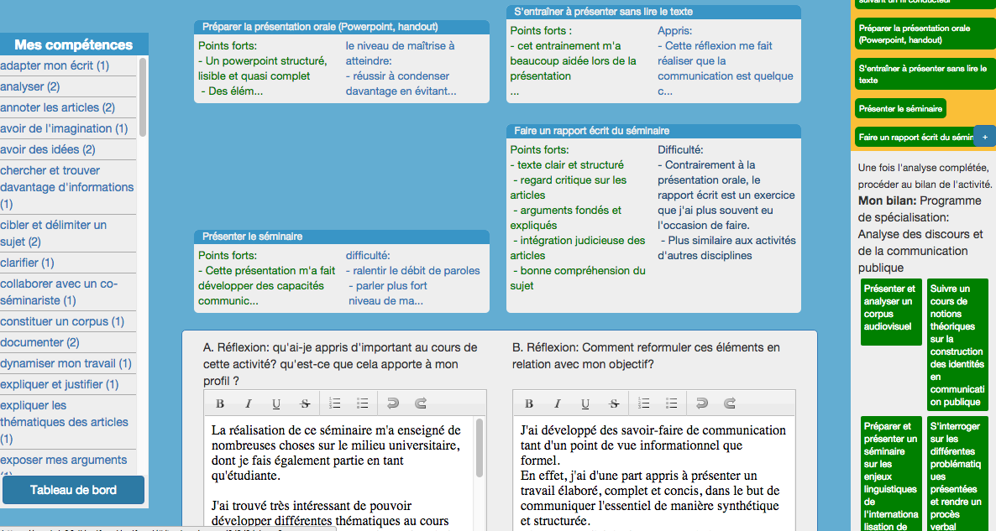996x531 pixels.
Task: Click the Réflexion A editor scrollbar
Action: point(480,449)
